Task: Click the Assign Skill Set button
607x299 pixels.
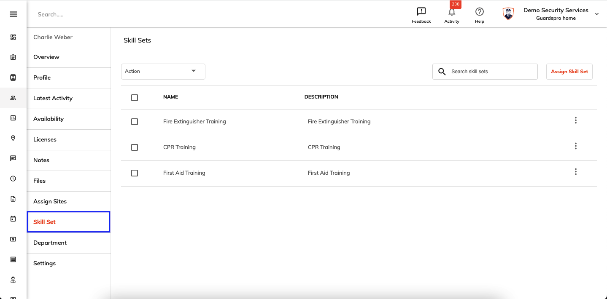Action: [569, 72]
